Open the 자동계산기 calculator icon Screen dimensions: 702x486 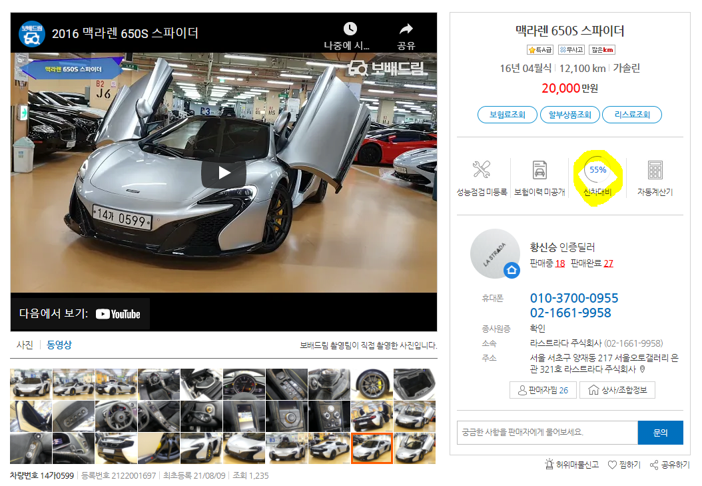[655, 170]
